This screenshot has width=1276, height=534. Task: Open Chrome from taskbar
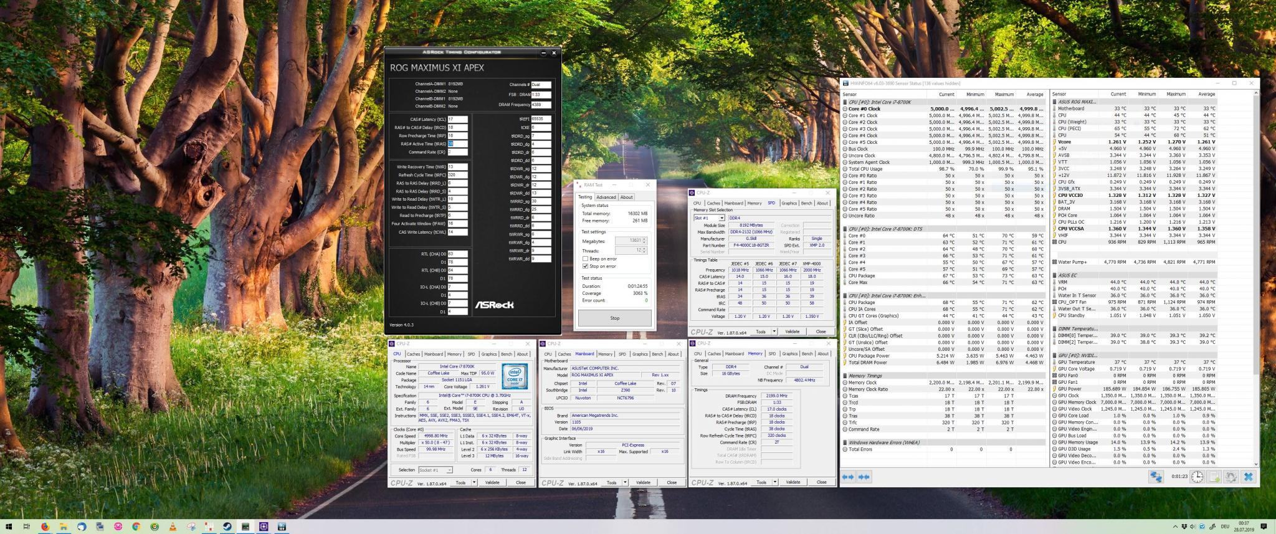(136, 527)
